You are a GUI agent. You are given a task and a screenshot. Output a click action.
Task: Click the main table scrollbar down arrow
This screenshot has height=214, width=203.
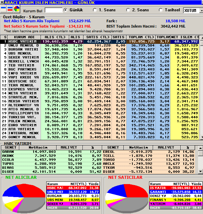[202, 137]
